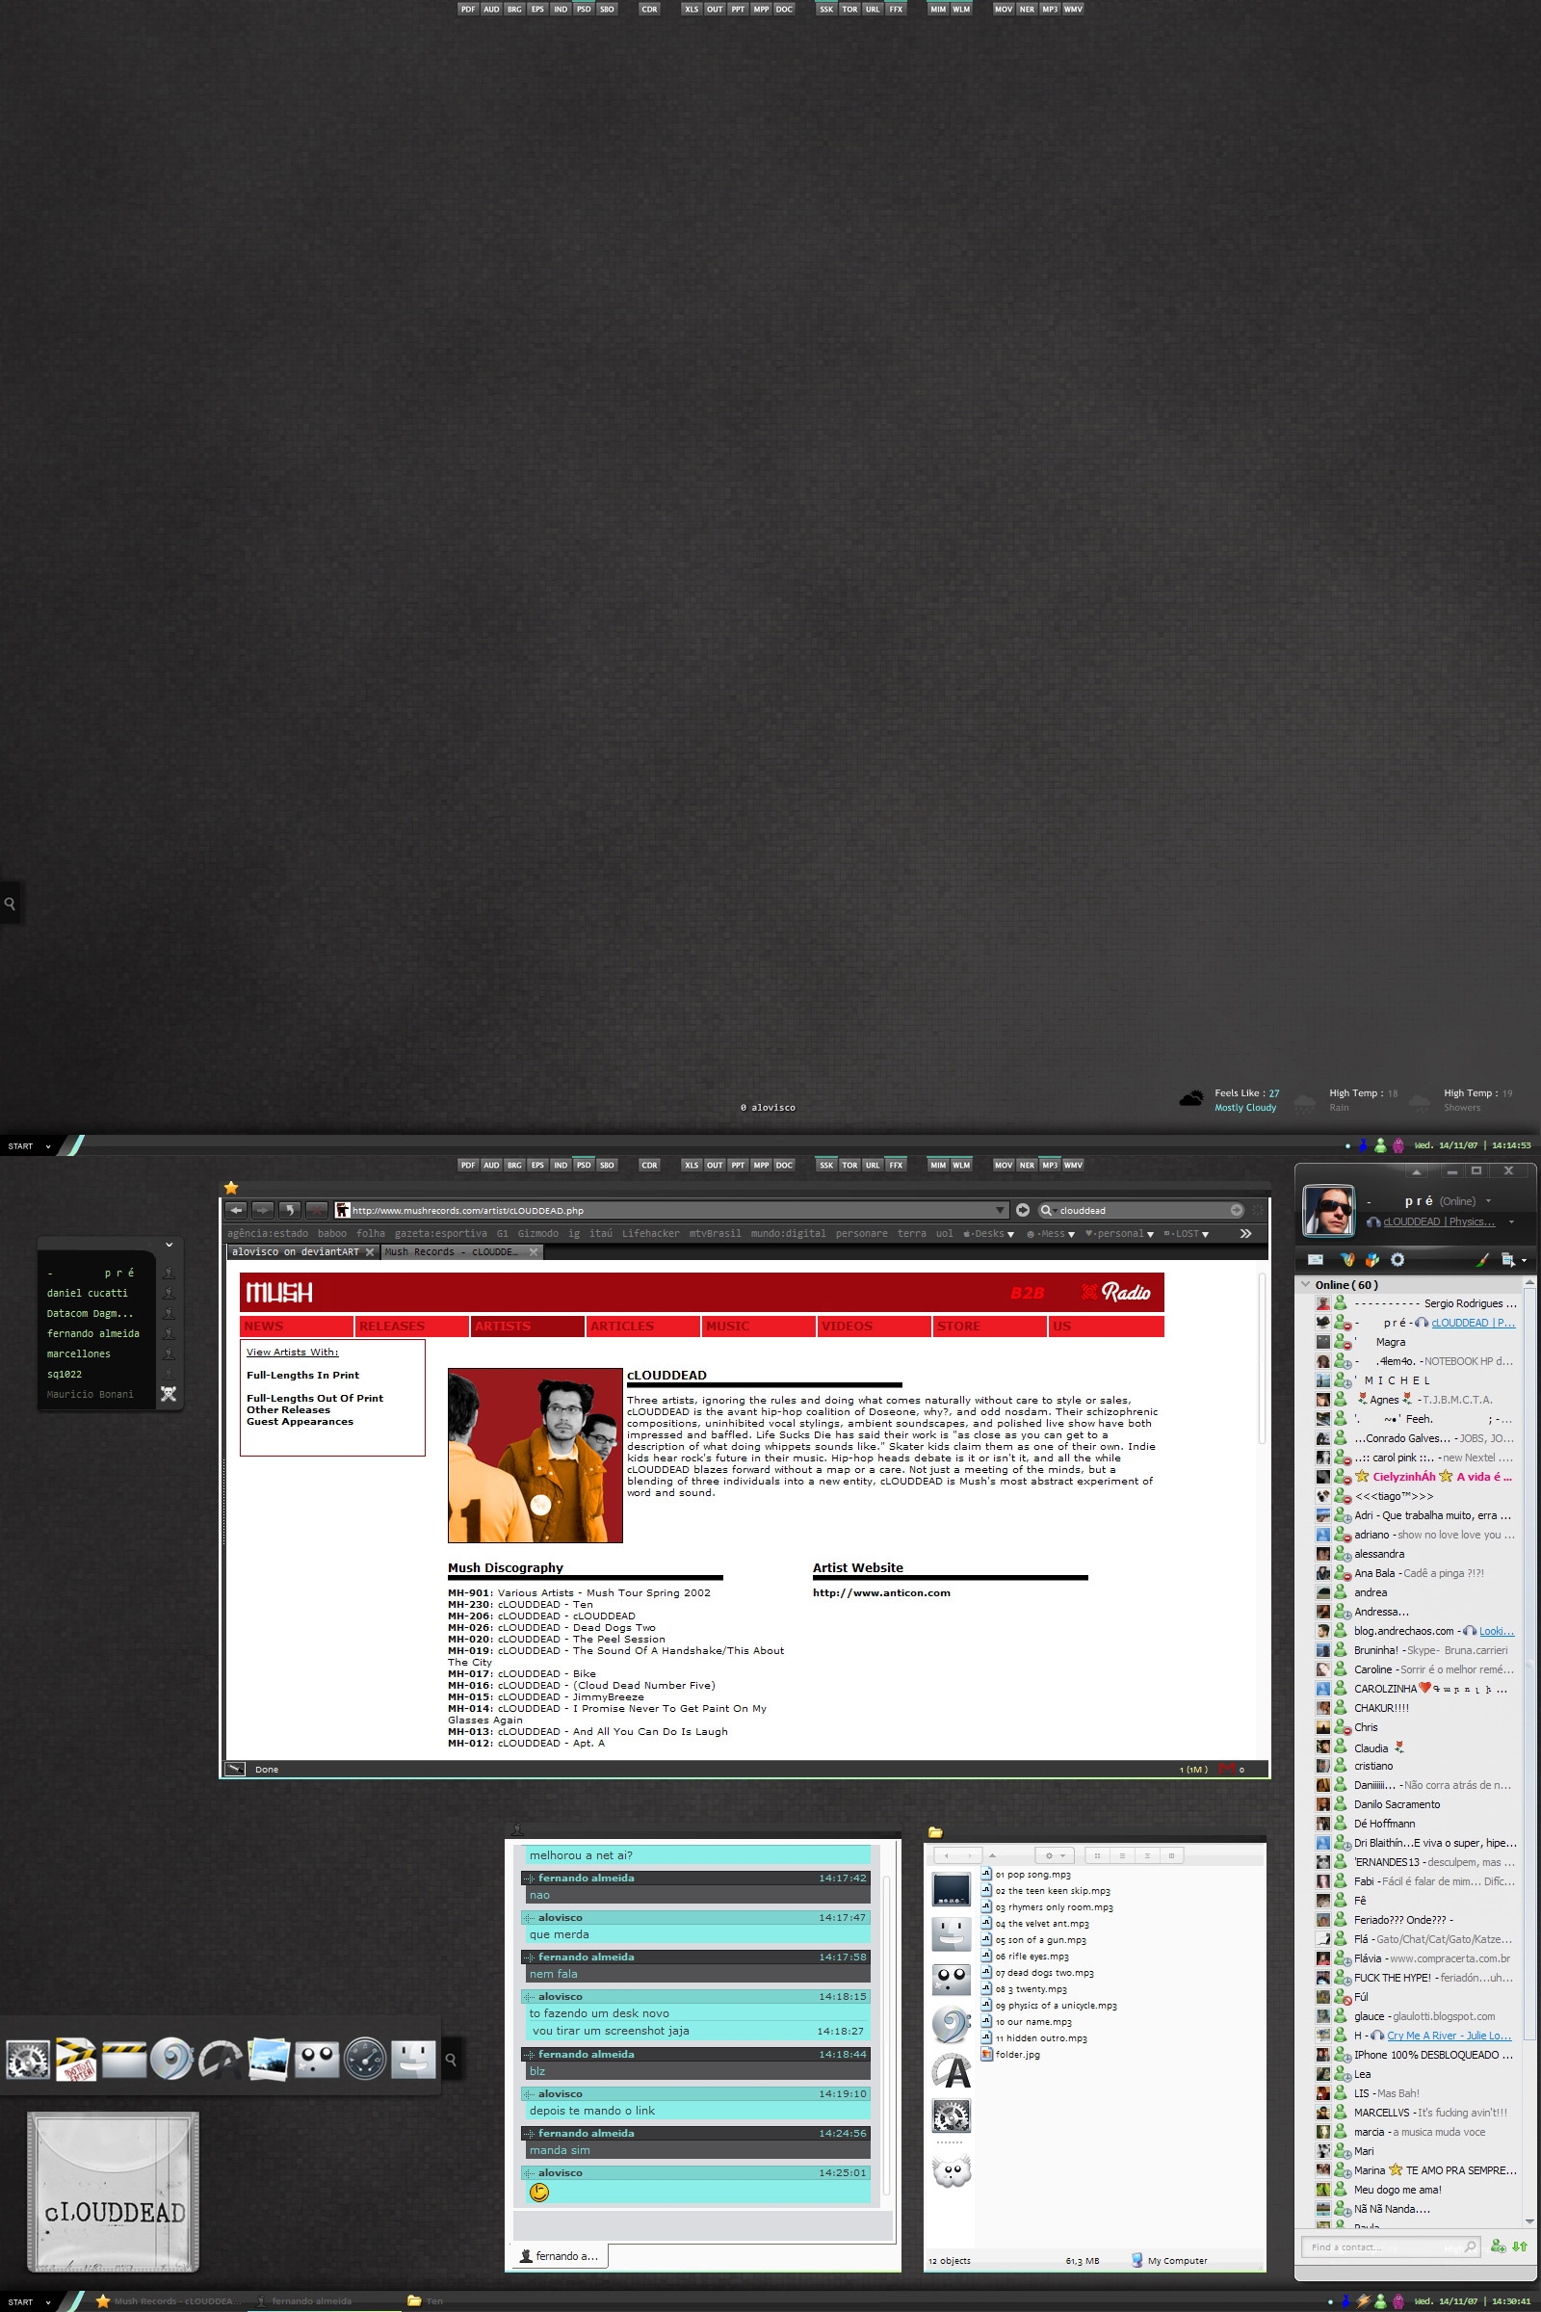Open messenger gear settings icon
Screen dimensions: 1541x2312
(1397, 1259)
